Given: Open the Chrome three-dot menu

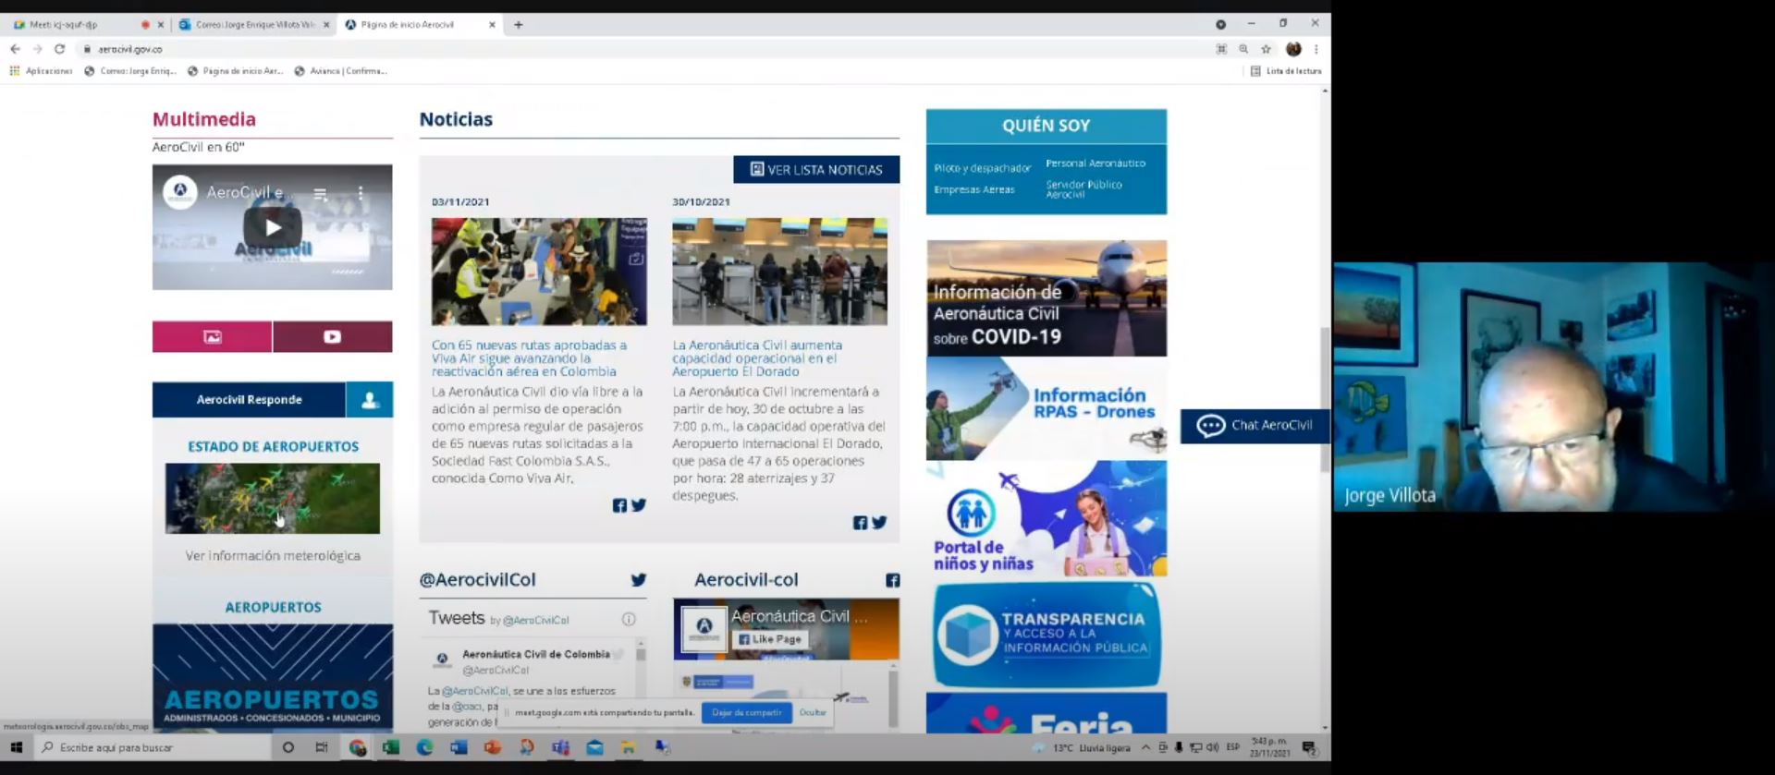Looking at the screenshot, I should (x=1316, y=49).
